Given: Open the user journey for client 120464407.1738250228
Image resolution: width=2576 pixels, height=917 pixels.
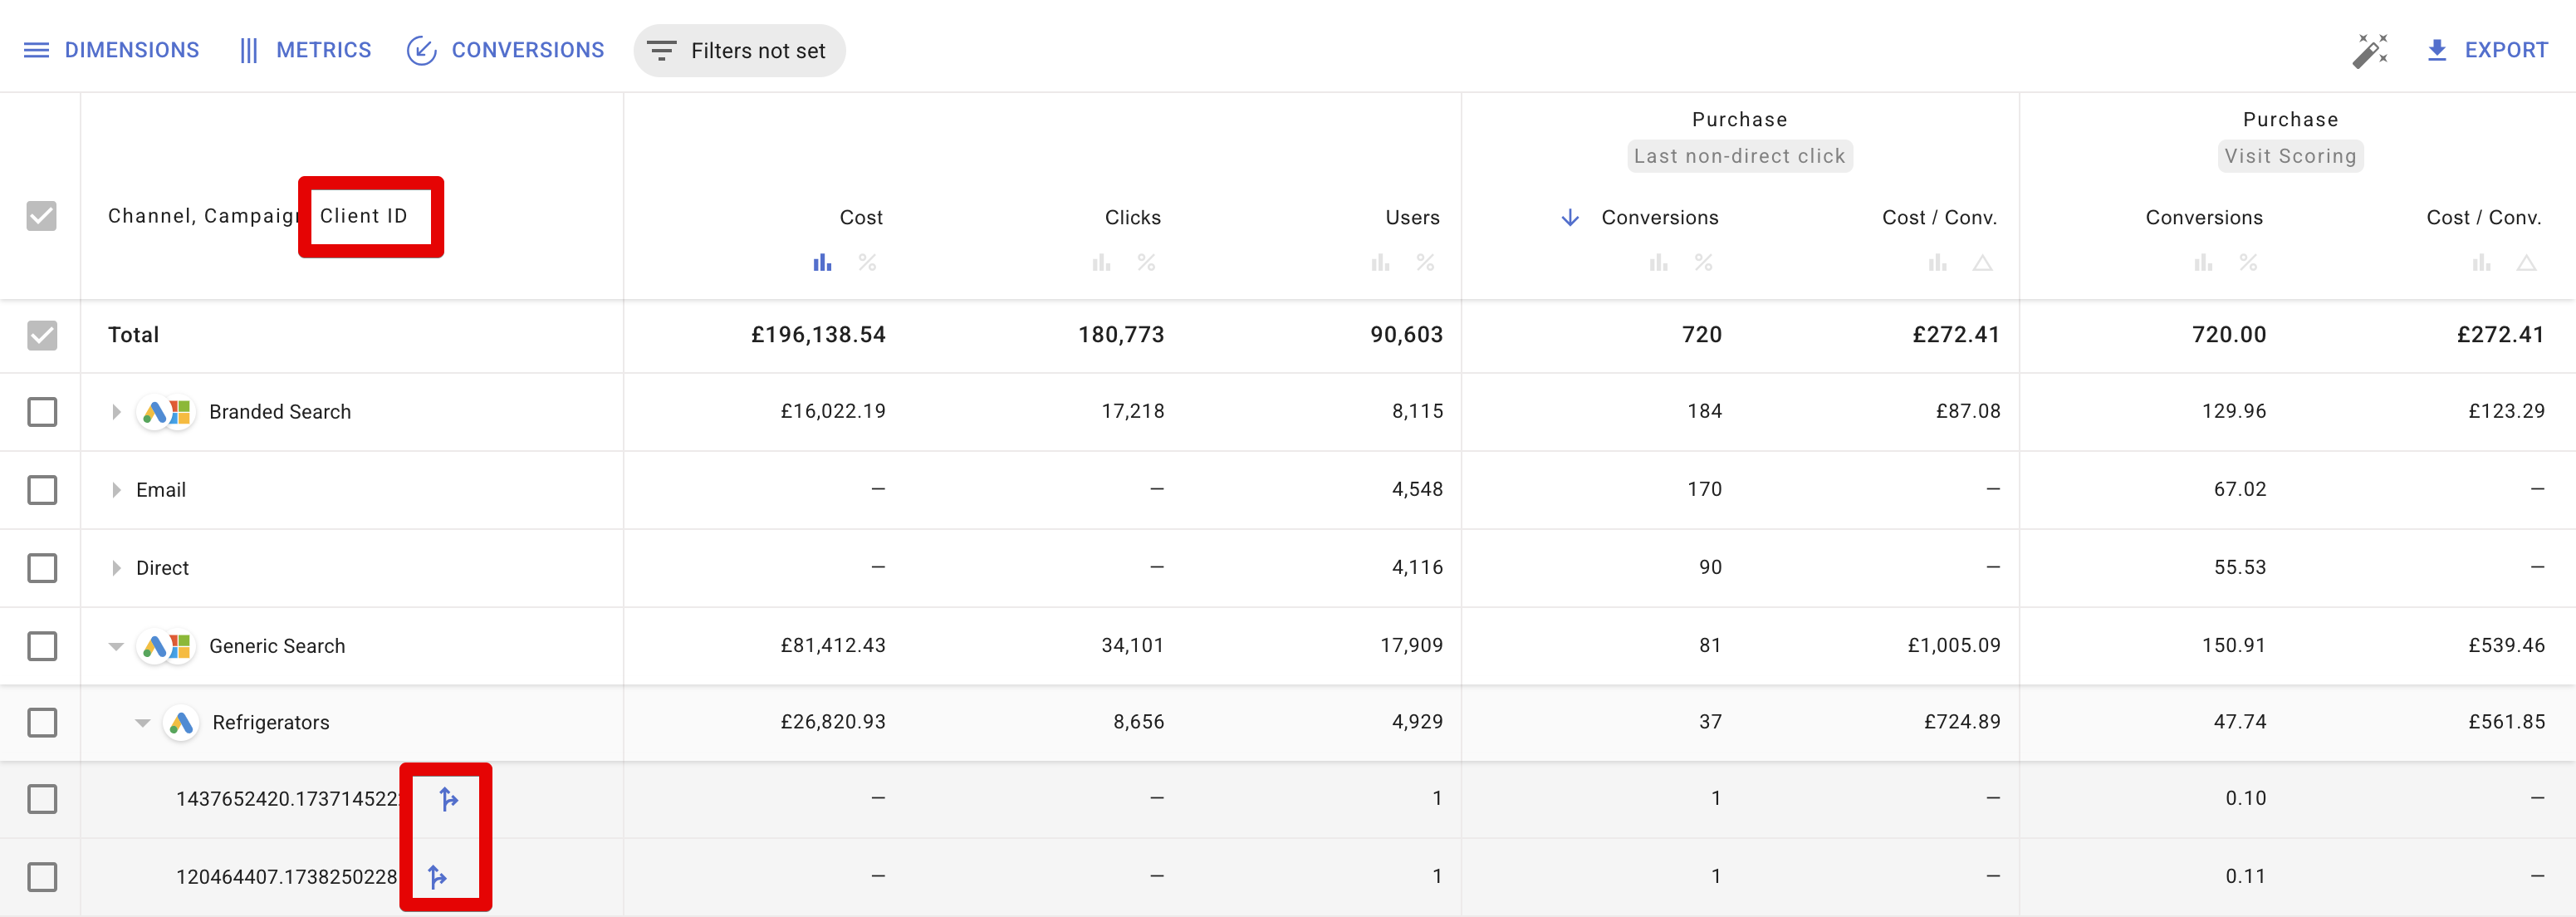Looking at the screenshot, I should [x=437, y=876].
